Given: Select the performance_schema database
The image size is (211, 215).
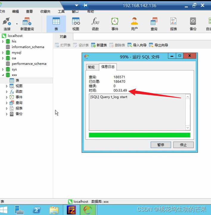Looking at the screenshot, I should click(29, 64).
